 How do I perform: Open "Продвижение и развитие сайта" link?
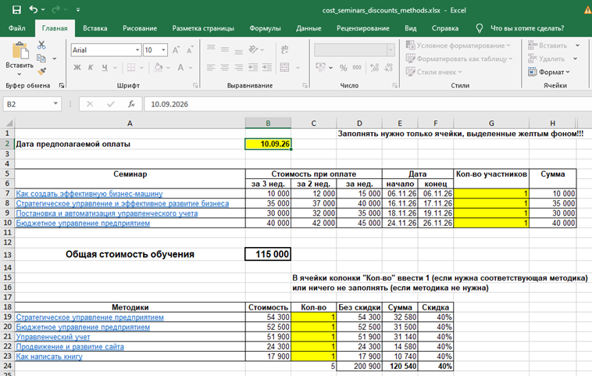pos(70,346)
